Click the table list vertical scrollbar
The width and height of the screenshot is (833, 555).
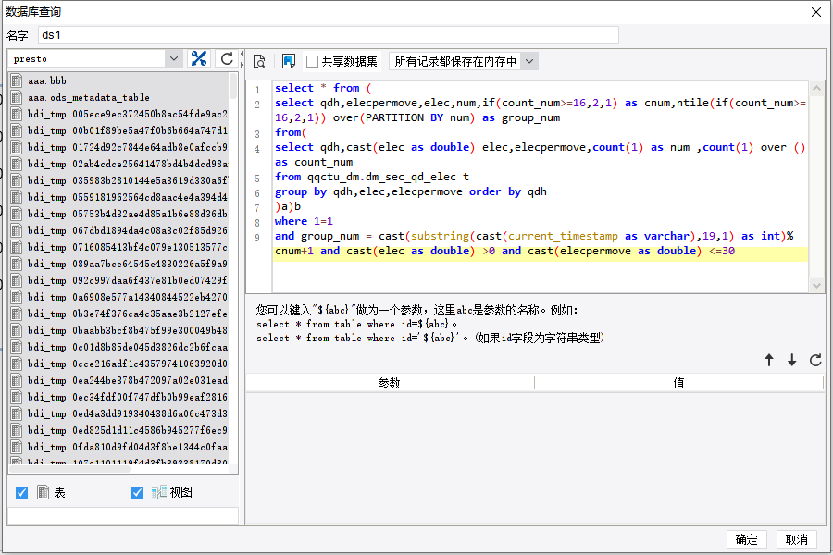(233, 85)
